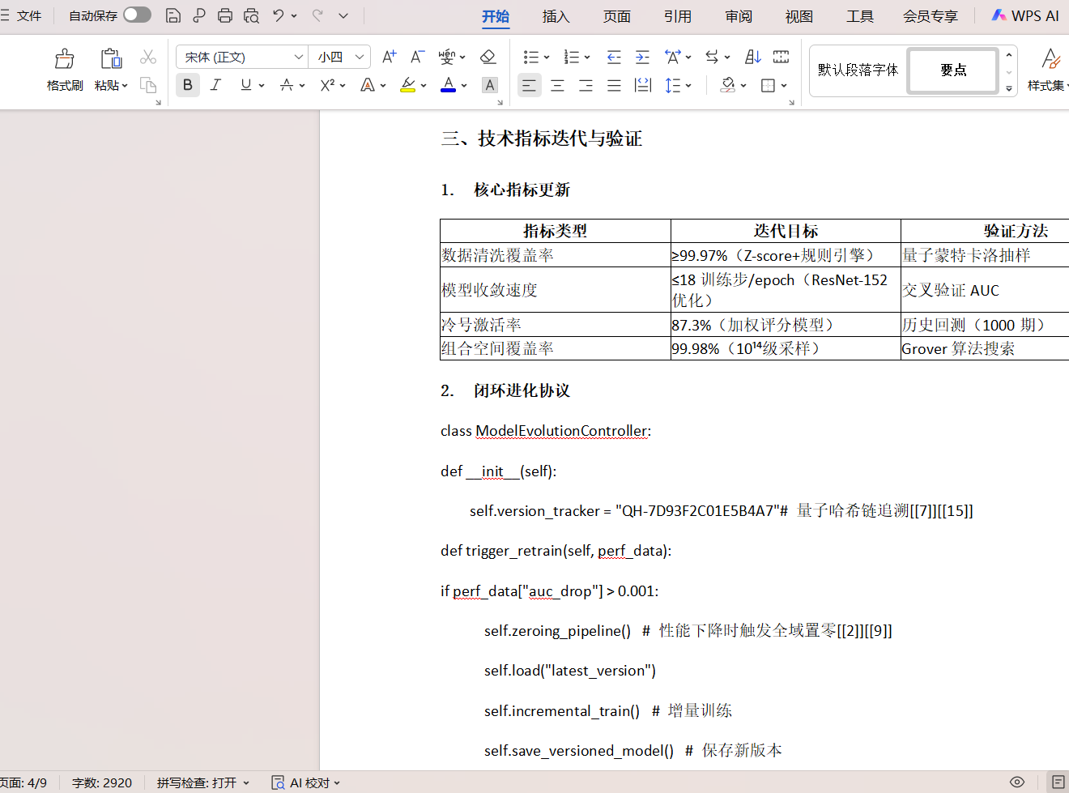Click the Format Painter (格式刷) icon

click(x=65, y=58)
